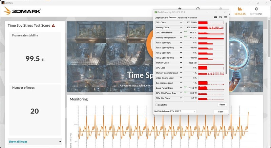Open the 3DMark OPTIONS gear icon
The width and height of the screenshot is (271, 148).
point(256,9)
